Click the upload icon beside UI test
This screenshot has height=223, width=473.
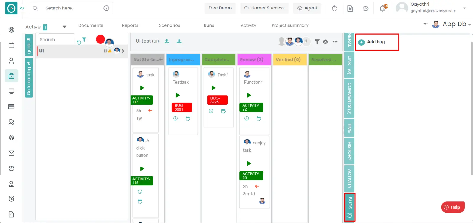tap(167, 41)
